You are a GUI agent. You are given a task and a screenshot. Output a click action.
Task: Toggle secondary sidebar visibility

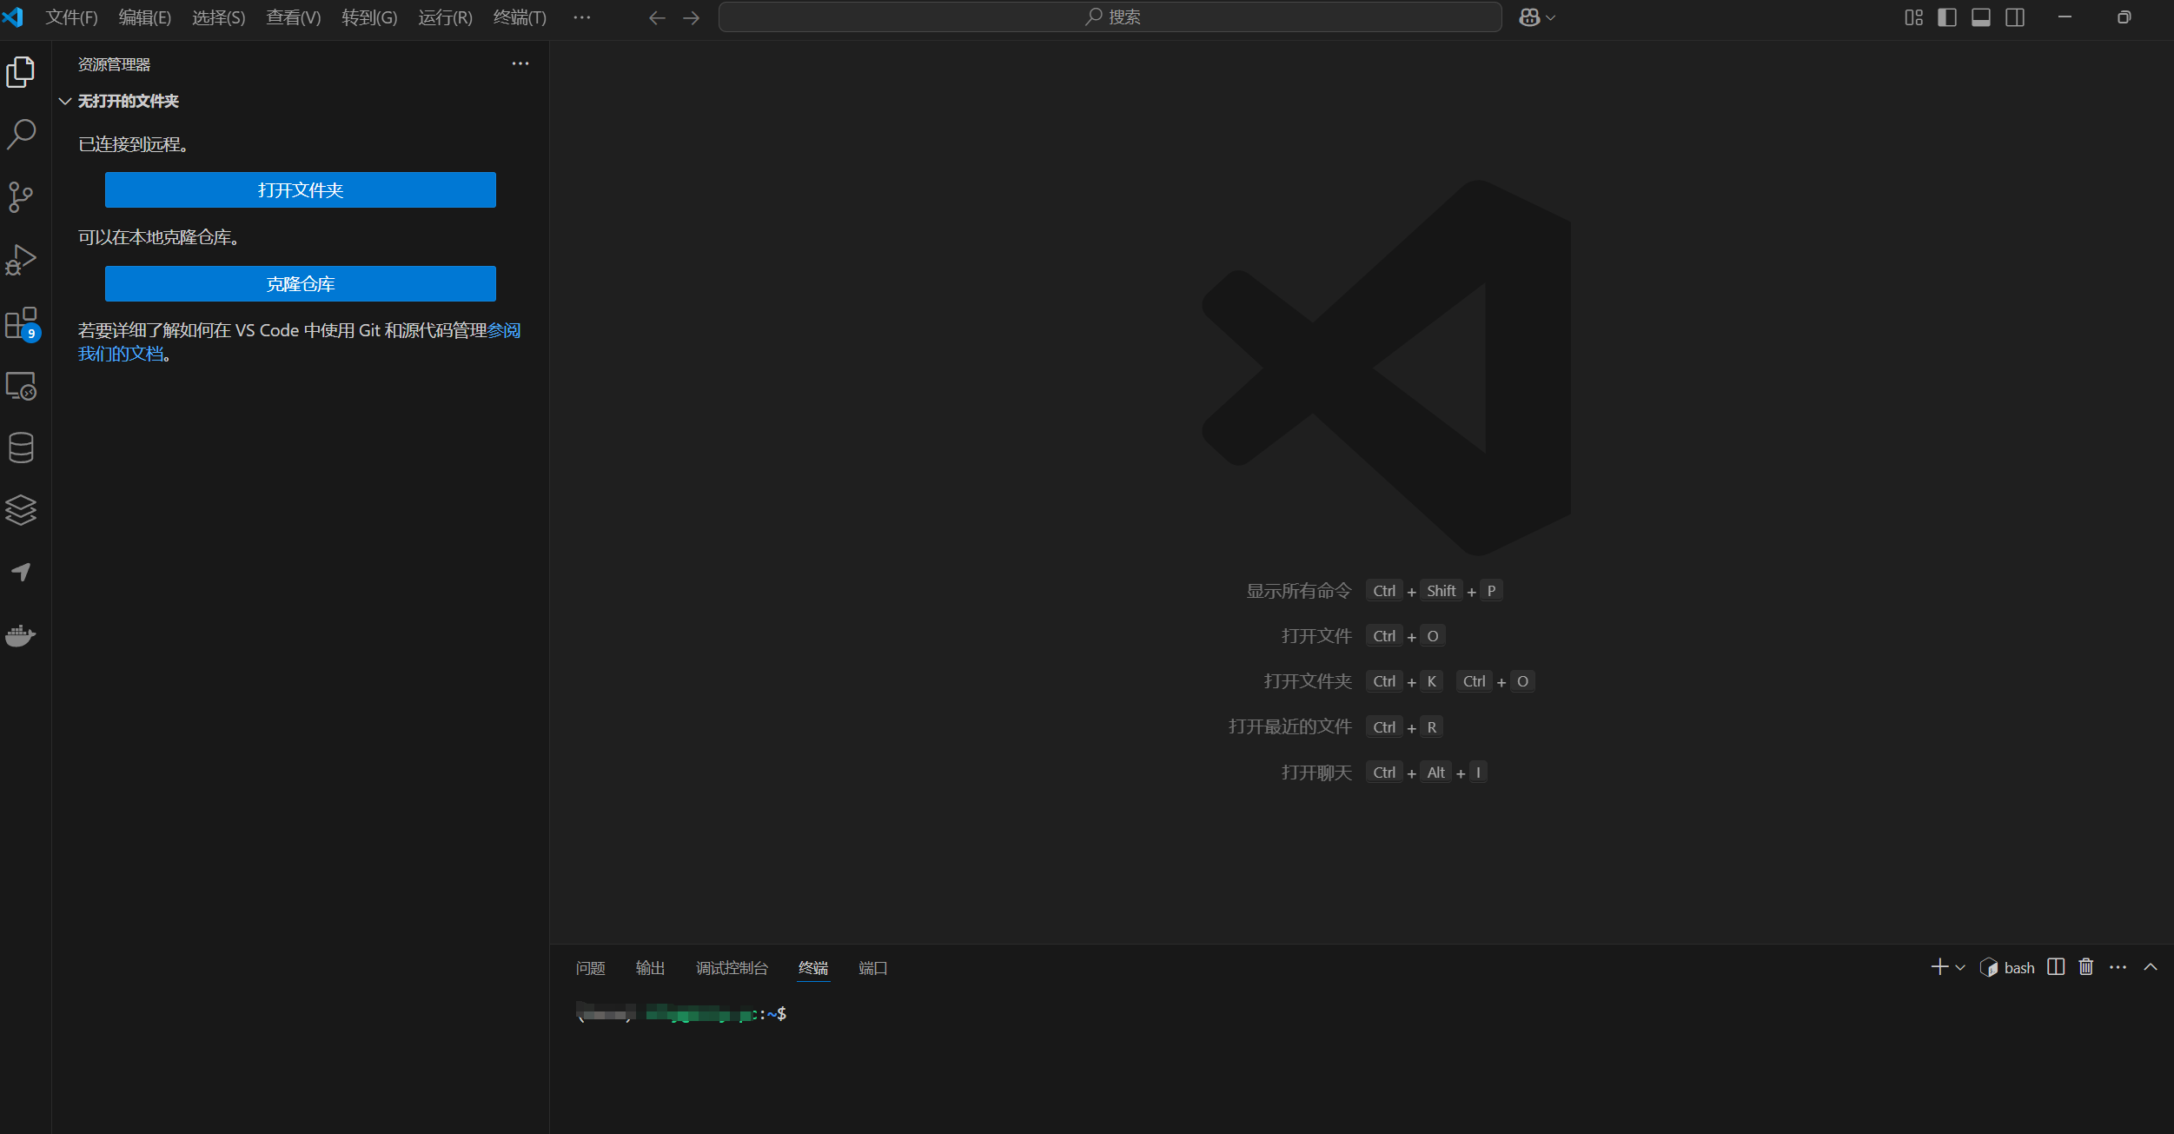click(2015, 17)
